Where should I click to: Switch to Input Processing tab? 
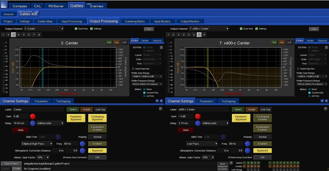pyautogui.click(x=72, y=21)
